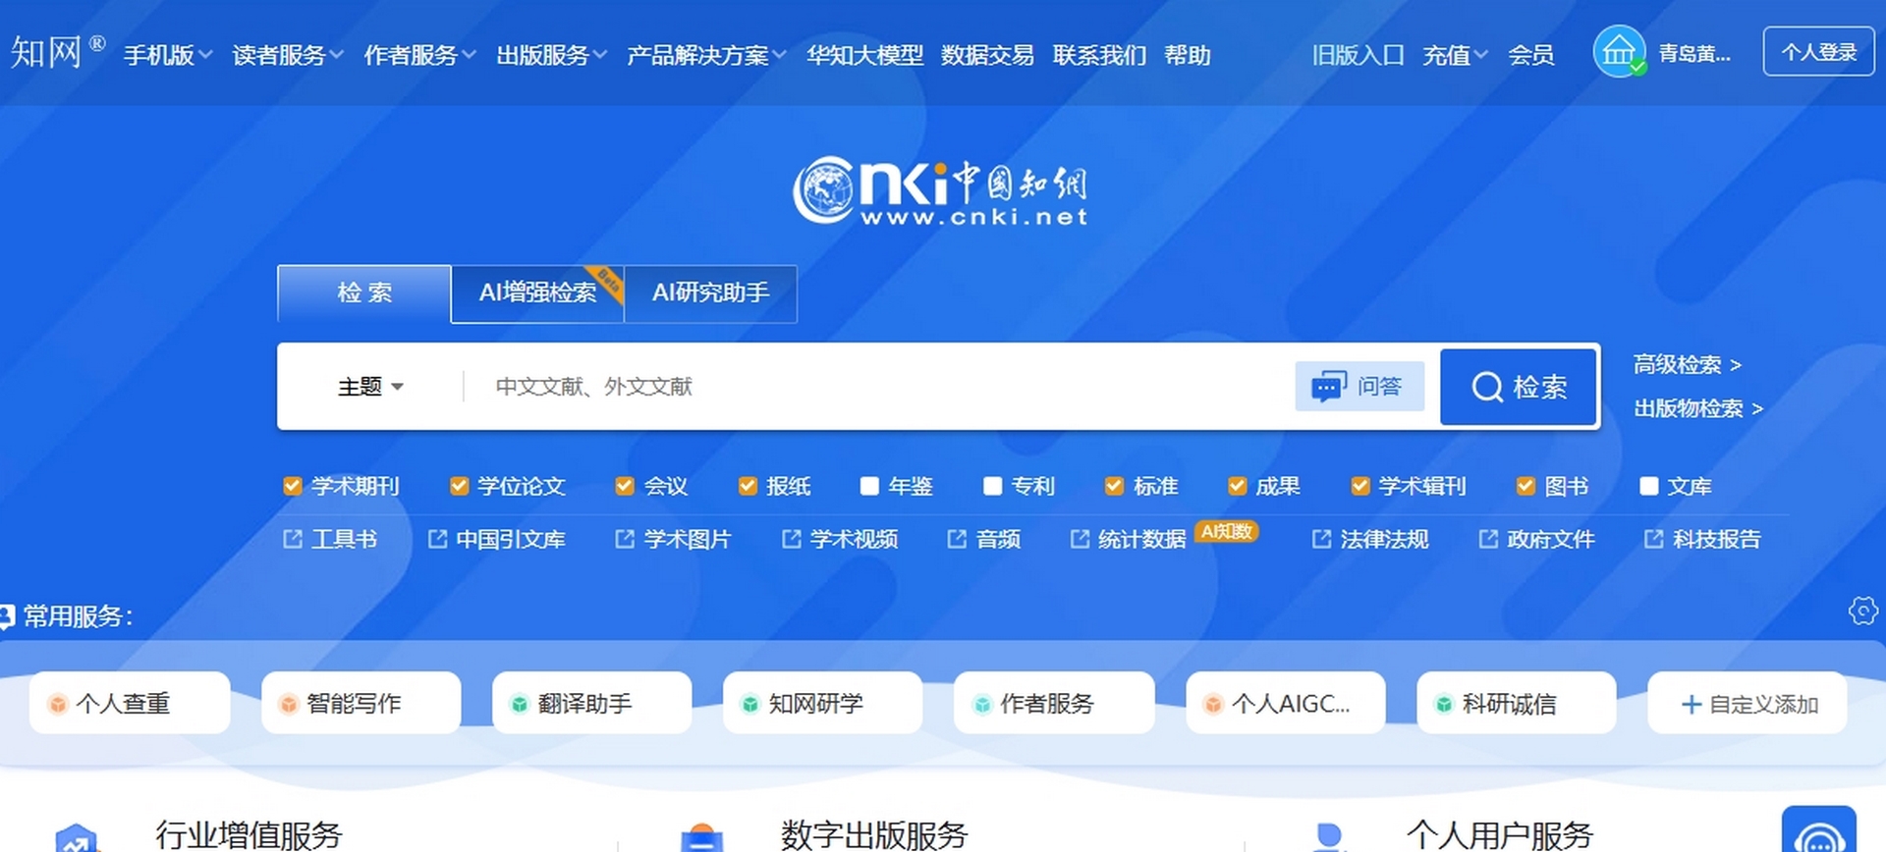Click the 问答 chat bubble button
Screen dimensions: 1886x852
[x=1359, y=387]
